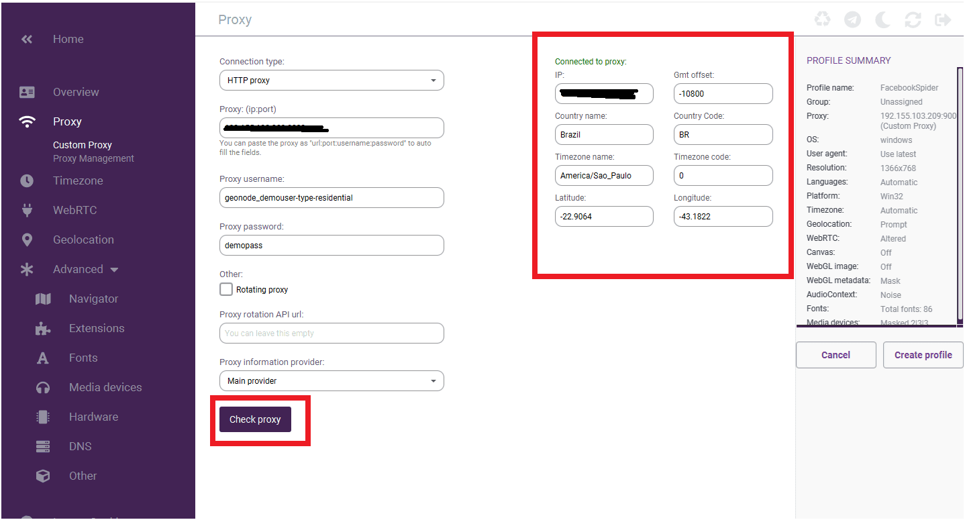
Task: Click the logout arrow icon
Action: 943,19
